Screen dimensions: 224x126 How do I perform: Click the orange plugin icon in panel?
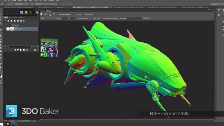click(26, 12)
